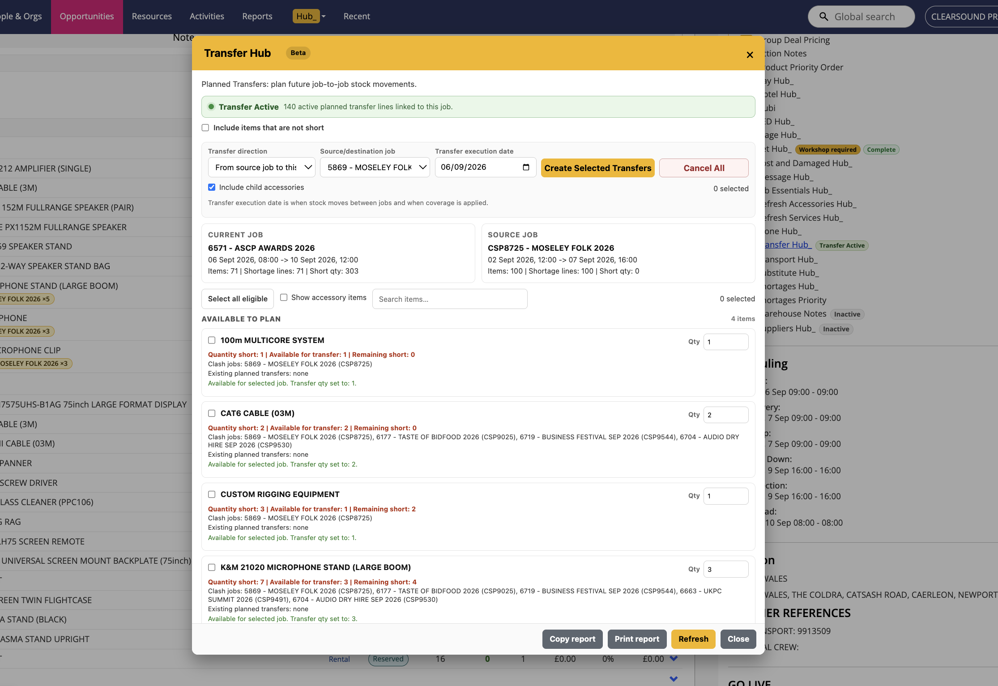Edit Qty field for CUSTOM RIGGING EQUIPMENT
Viewport: 998px width, 686px height.
(x=726, y=496)
